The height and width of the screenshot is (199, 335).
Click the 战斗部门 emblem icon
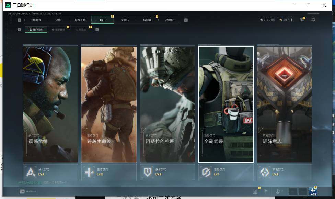(x=31, y=172)
